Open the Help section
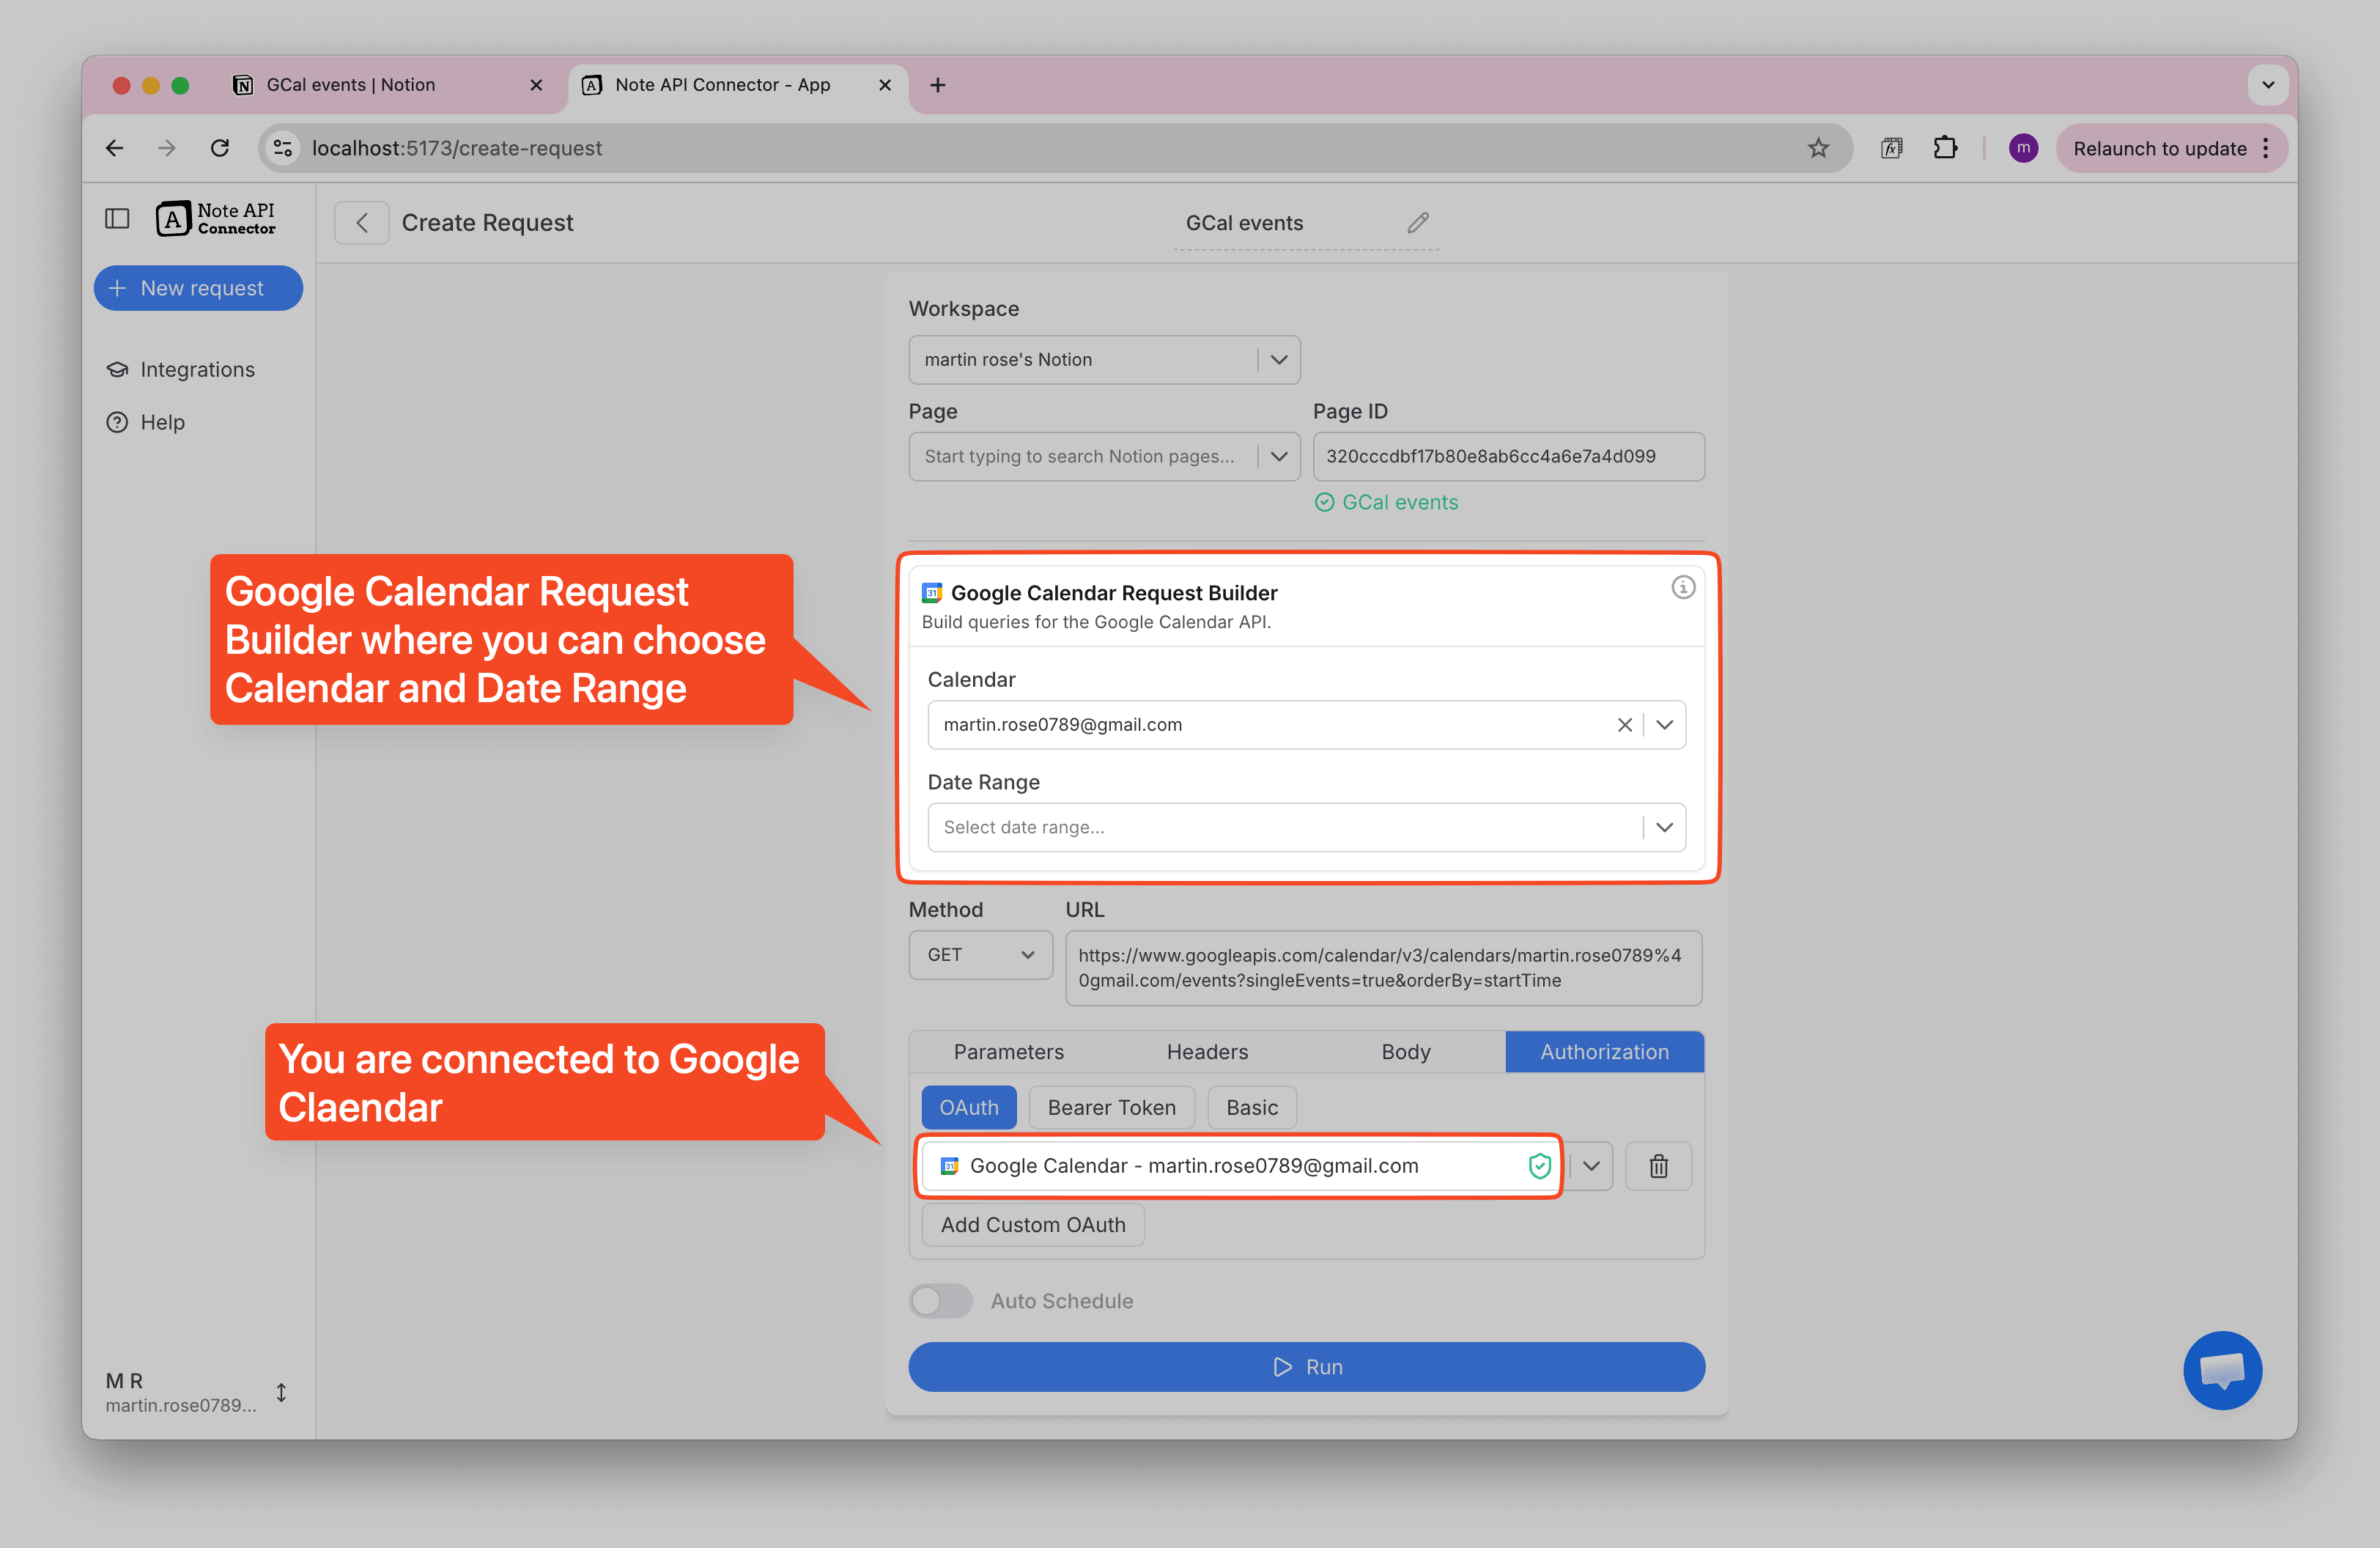The image size is (2380, 1548). 161,422
